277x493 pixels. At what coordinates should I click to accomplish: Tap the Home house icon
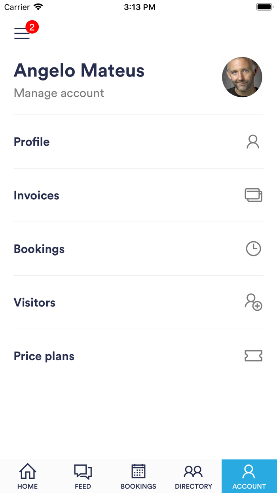point(28,471)
